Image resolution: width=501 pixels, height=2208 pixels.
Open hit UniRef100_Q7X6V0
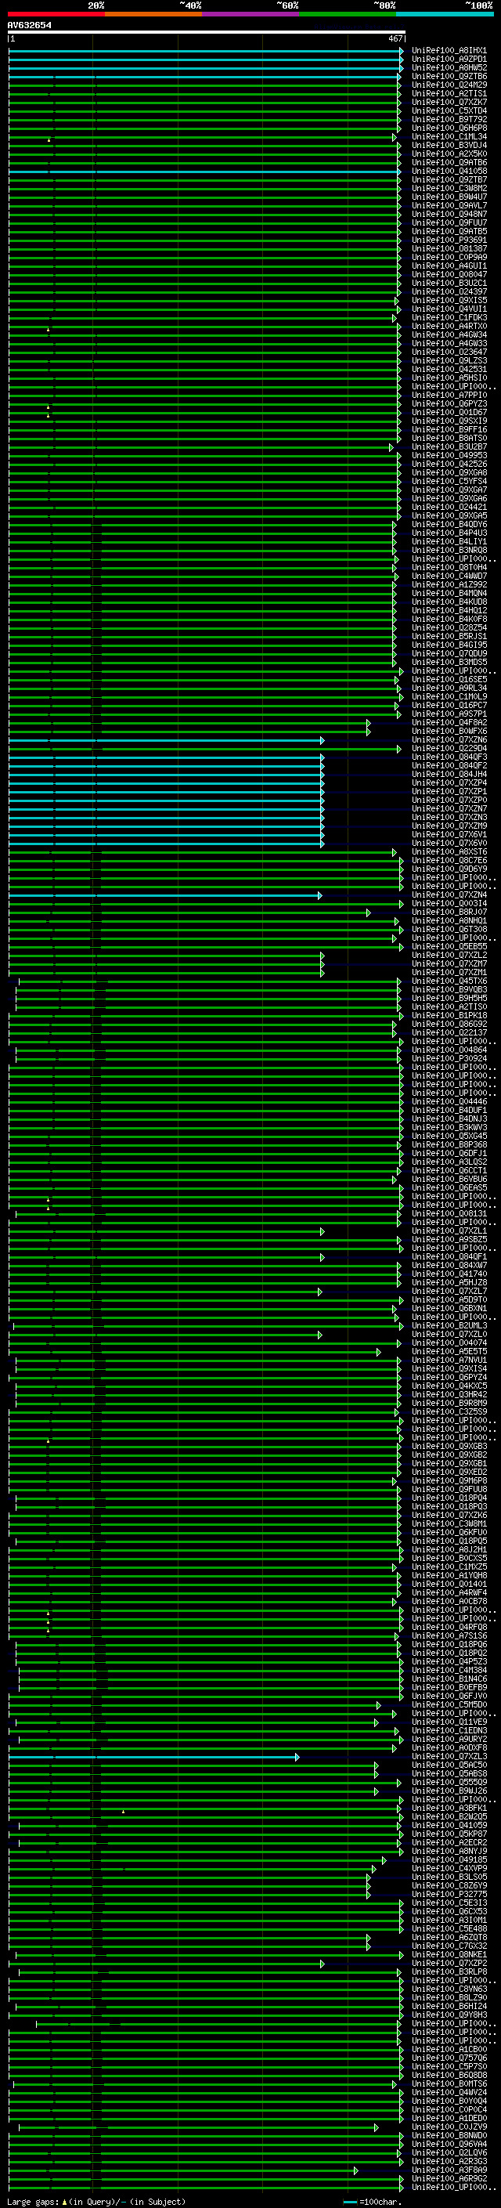coord(449,843)
